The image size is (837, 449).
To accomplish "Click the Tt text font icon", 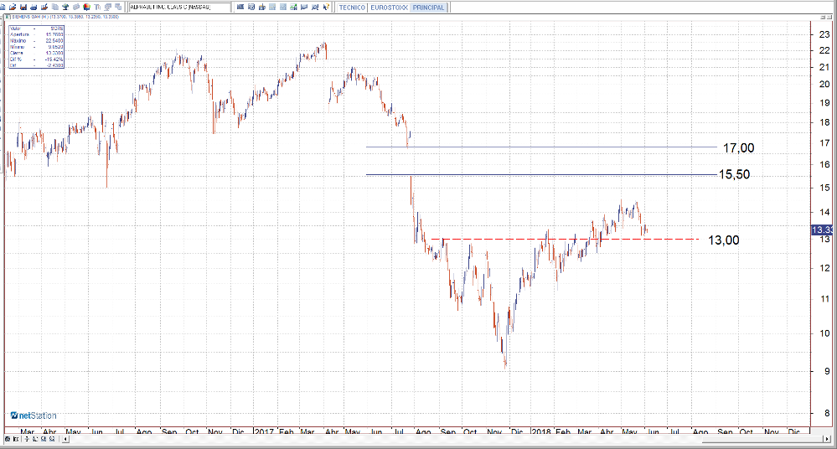I will (97, 7).
